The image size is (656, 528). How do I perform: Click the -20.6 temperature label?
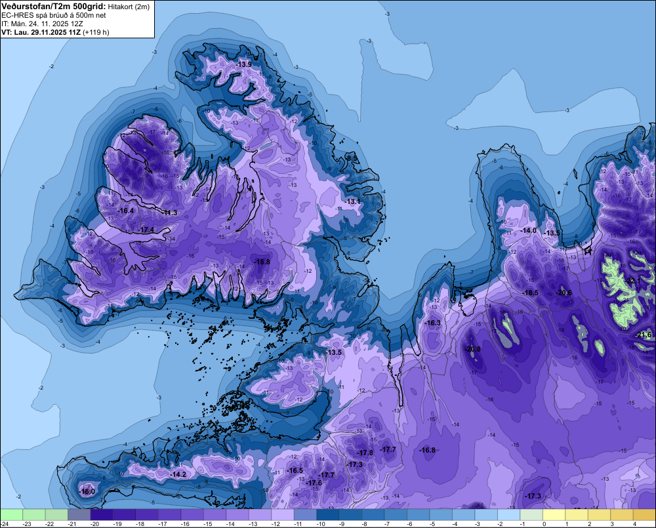tap(564, 293)
